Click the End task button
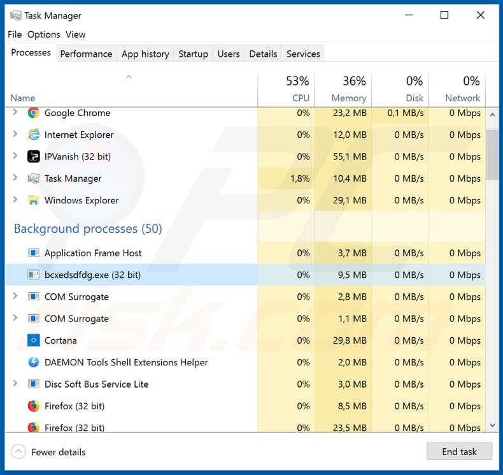The image size is (503, 475). (459, 451)
